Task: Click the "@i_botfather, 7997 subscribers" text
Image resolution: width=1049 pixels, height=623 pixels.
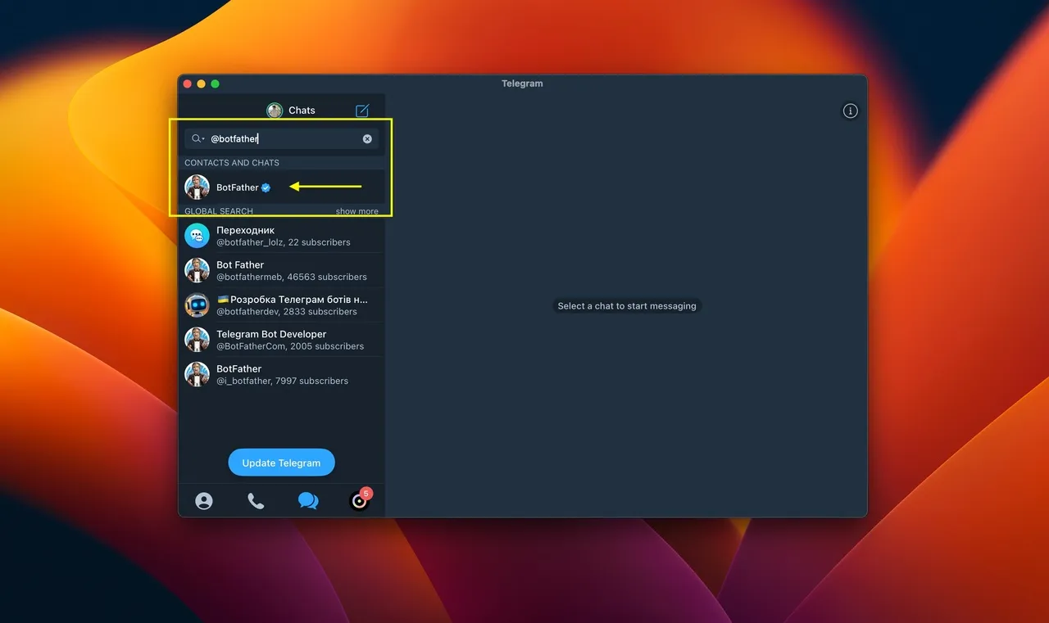Action: click(x=283, y=381)
